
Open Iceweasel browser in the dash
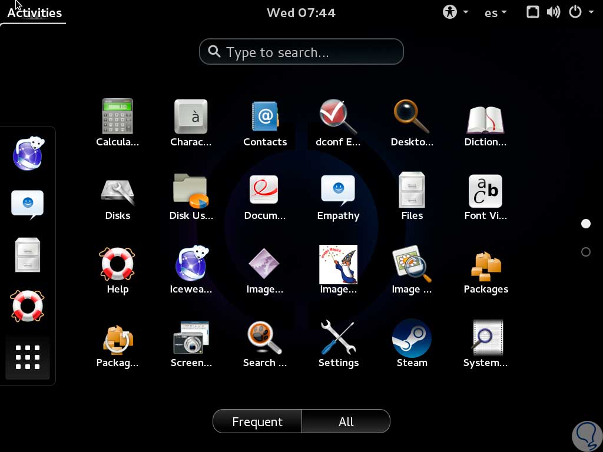28,154
